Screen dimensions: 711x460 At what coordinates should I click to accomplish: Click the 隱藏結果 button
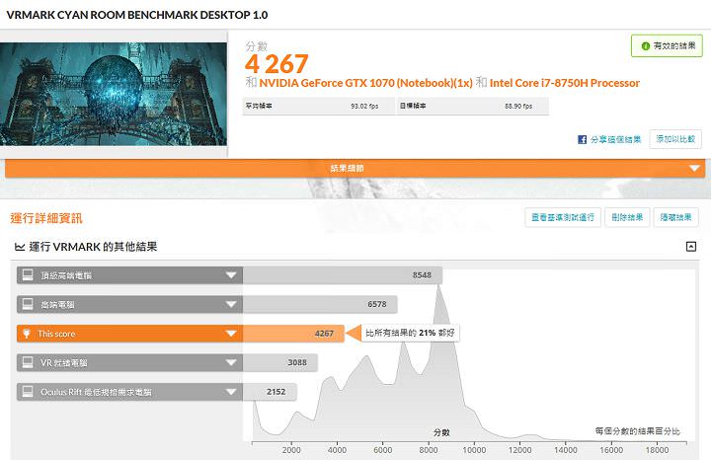click(675, 217)
